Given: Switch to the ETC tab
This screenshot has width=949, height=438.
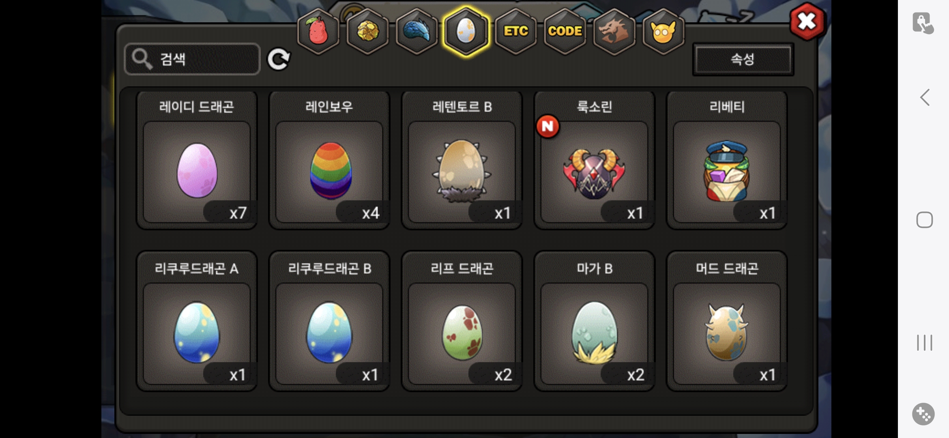Looking at the screenshot, I should pos(515,31).
